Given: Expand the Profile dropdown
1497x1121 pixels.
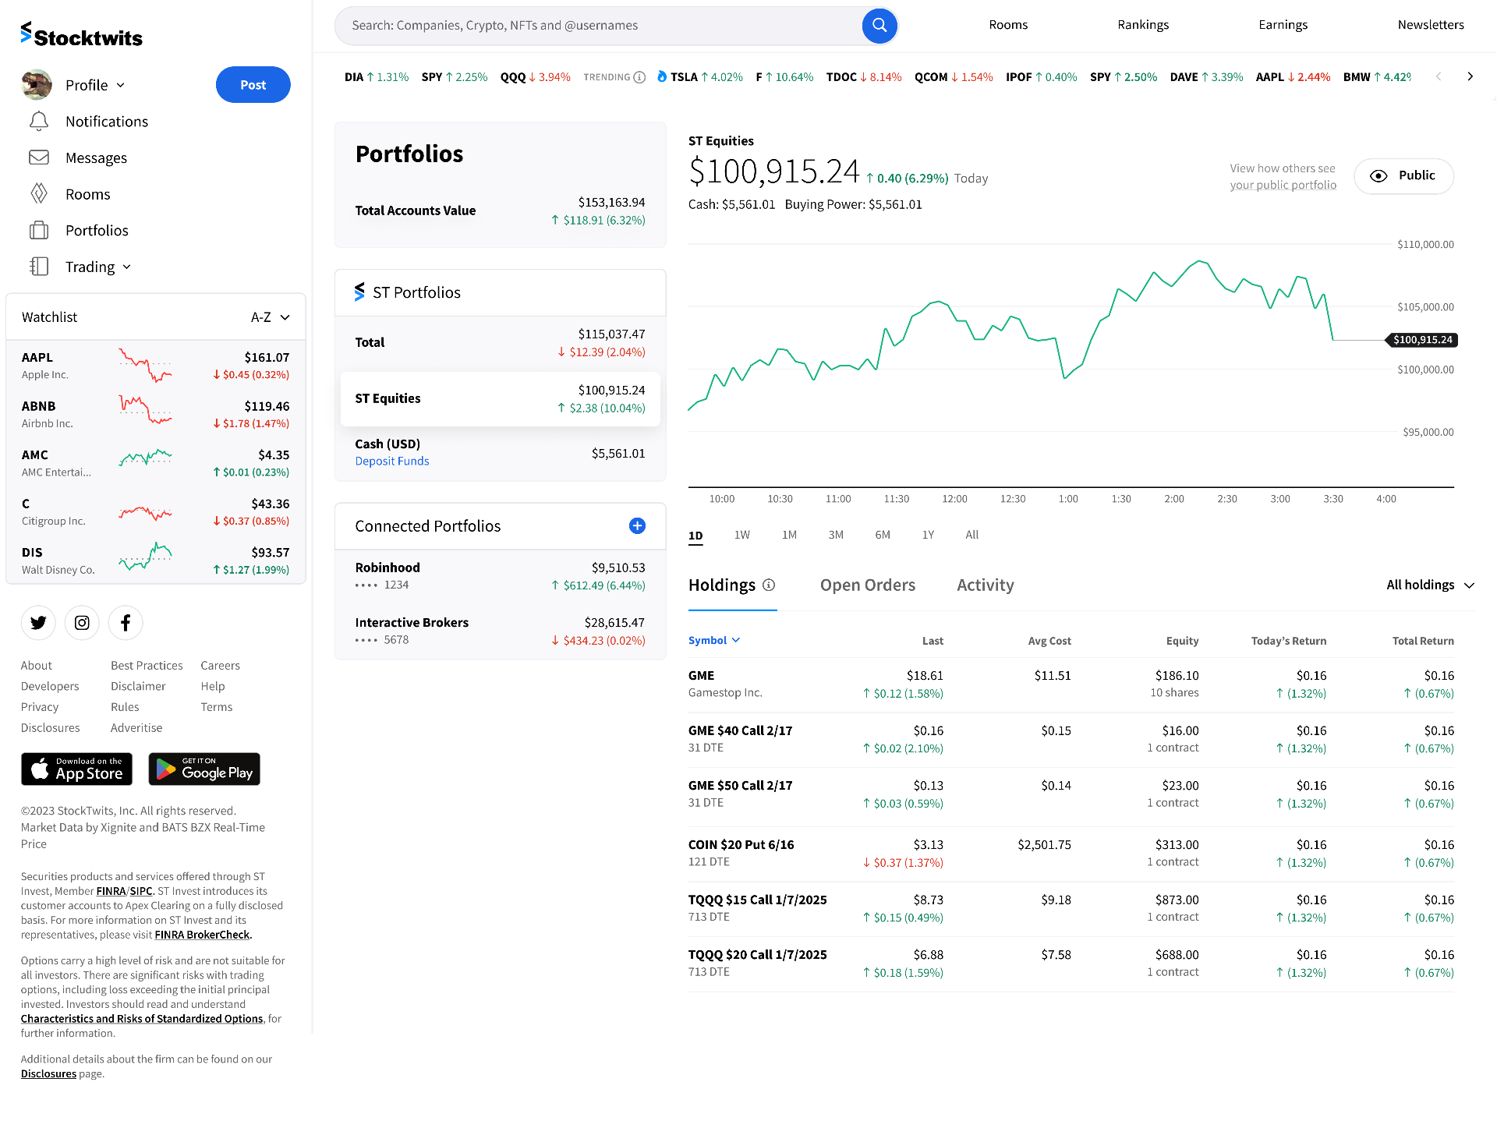Looking at the screenshot, I should (120, 85).
